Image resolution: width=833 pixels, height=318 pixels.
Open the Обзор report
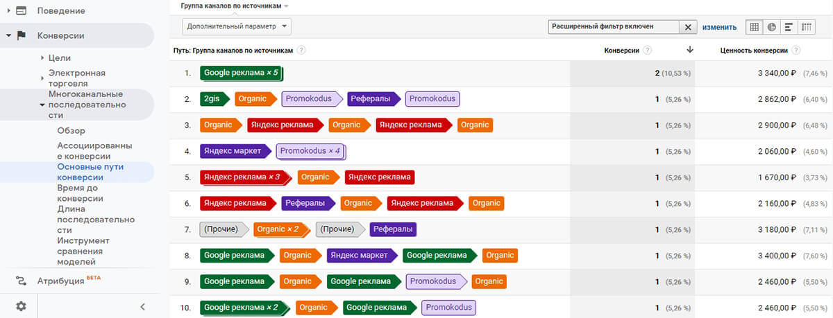click(71, 130)
